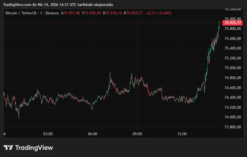Click the 76.000,00 price axis label
The image size is (247, 157).
tap(233, 19)
